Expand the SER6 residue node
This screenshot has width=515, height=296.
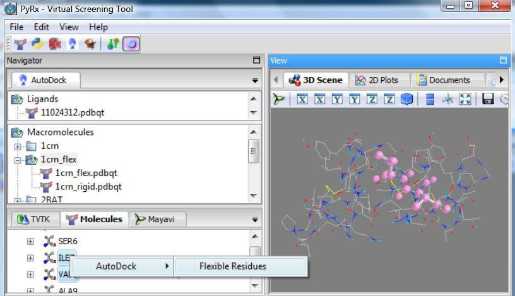pos(30,242)
